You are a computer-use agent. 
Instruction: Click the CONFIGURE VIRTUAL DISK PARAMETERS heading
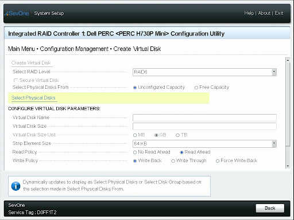coord(54,109)
